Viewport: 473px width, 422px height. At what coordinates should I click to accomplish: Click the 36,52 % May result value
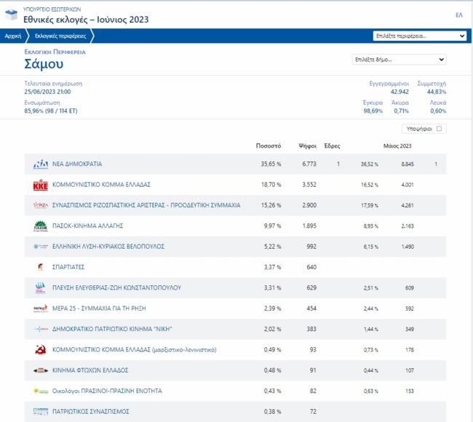click(x=370, y=164)
